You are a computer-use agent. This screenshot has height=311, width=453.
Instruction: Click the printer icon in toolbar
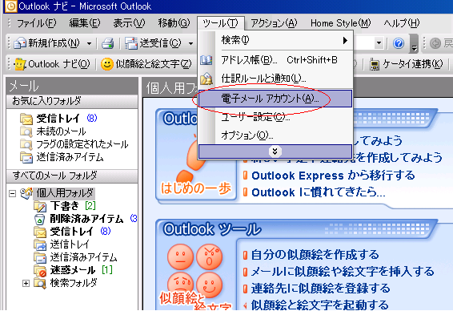pos(107,43)
